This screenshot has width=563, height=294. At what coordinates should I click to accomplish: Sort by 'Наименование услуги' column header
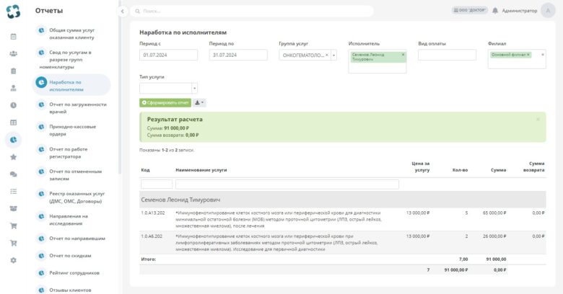coord(201,170)
